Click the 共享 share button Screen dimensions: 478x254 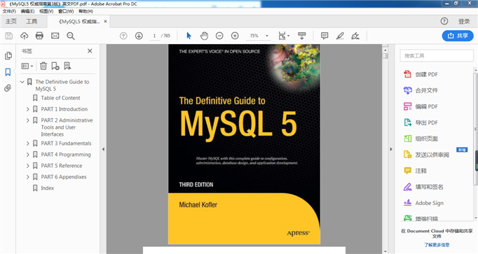pos(458,36)
